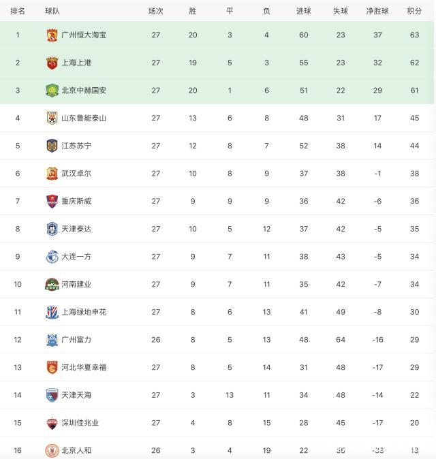
Task: Select the 北京人和 row at bottom
Action: pyautogui.click(x=218, y=450)
